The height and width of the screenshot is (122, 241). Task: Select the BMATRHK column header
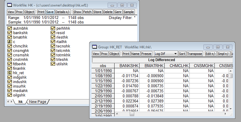pos(152,66)
